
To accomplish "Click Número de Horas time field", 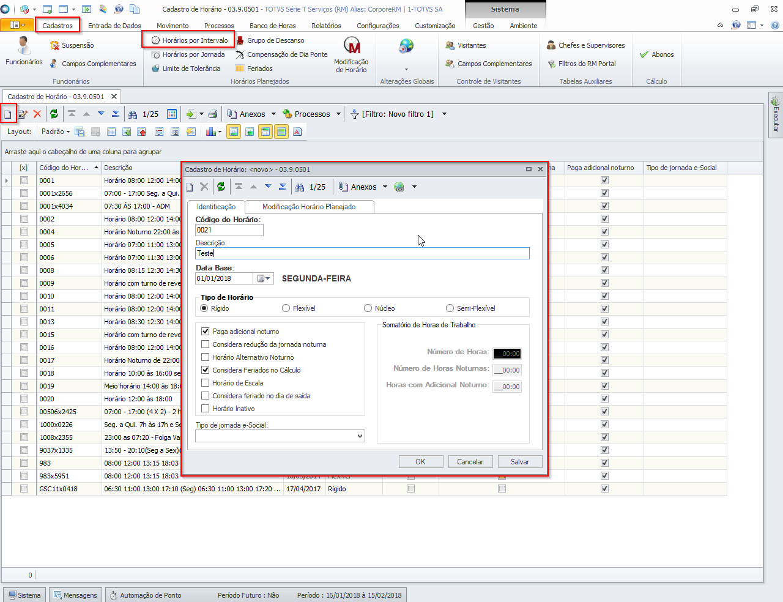I will point(507,354).
